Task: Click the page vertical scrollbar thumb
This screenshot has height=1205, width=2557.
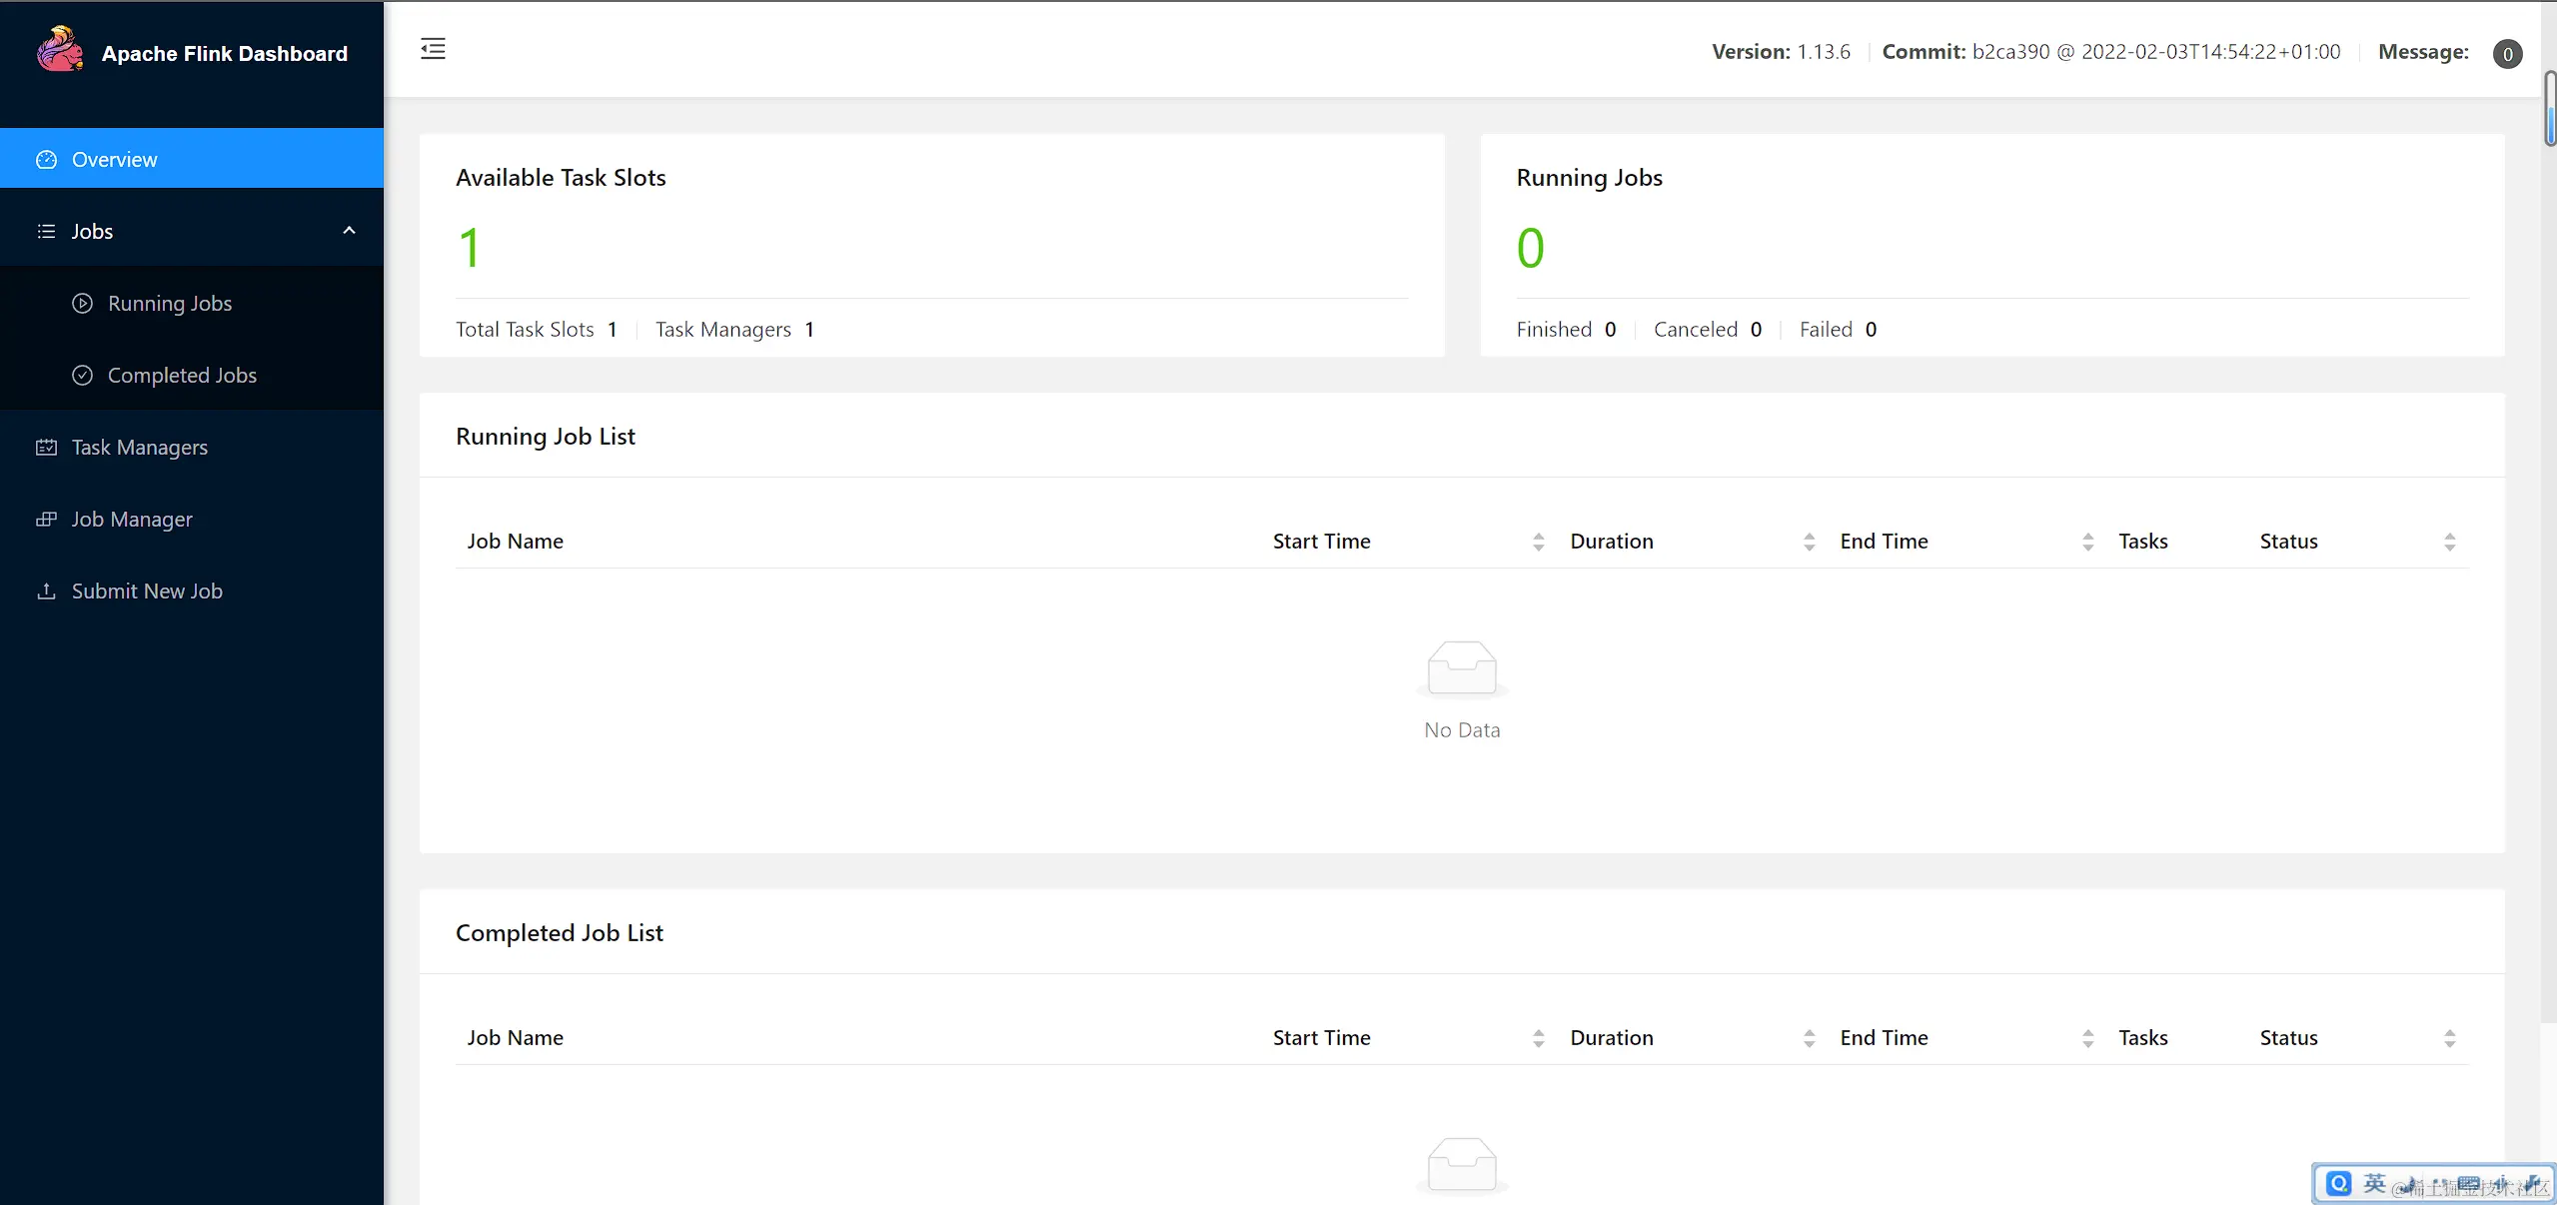Action: tap(2549, 110)
